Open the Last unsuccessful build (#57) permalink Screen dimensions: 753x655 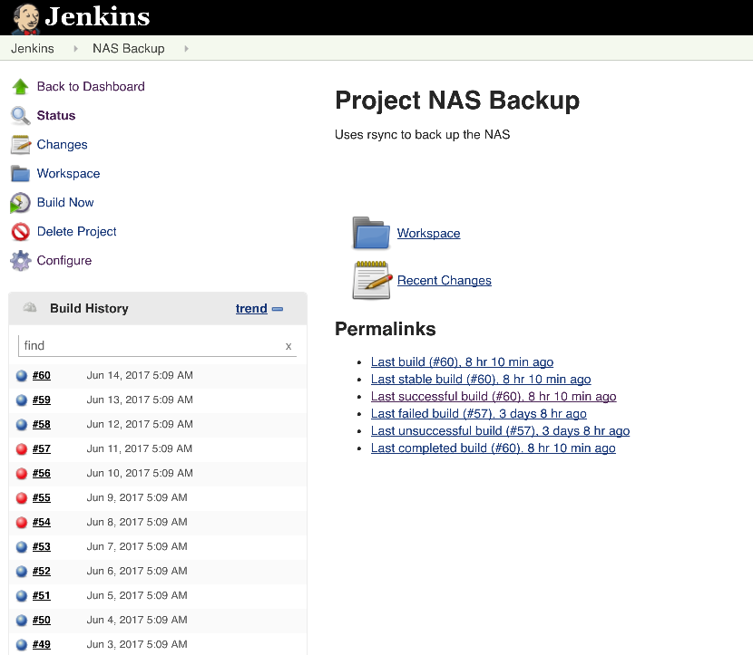(500, 431)
